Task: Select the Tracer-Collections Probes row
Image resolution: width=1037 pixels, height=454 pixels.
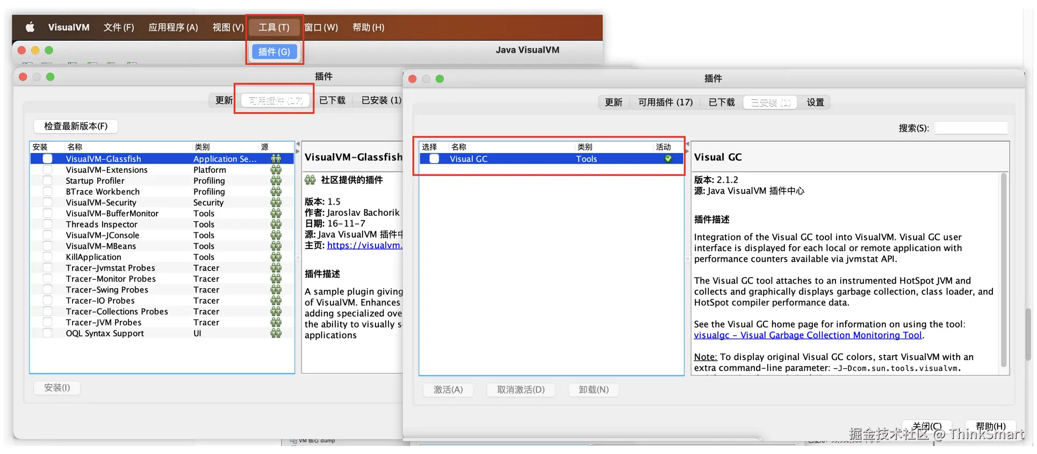Action: tap(162, 311)
